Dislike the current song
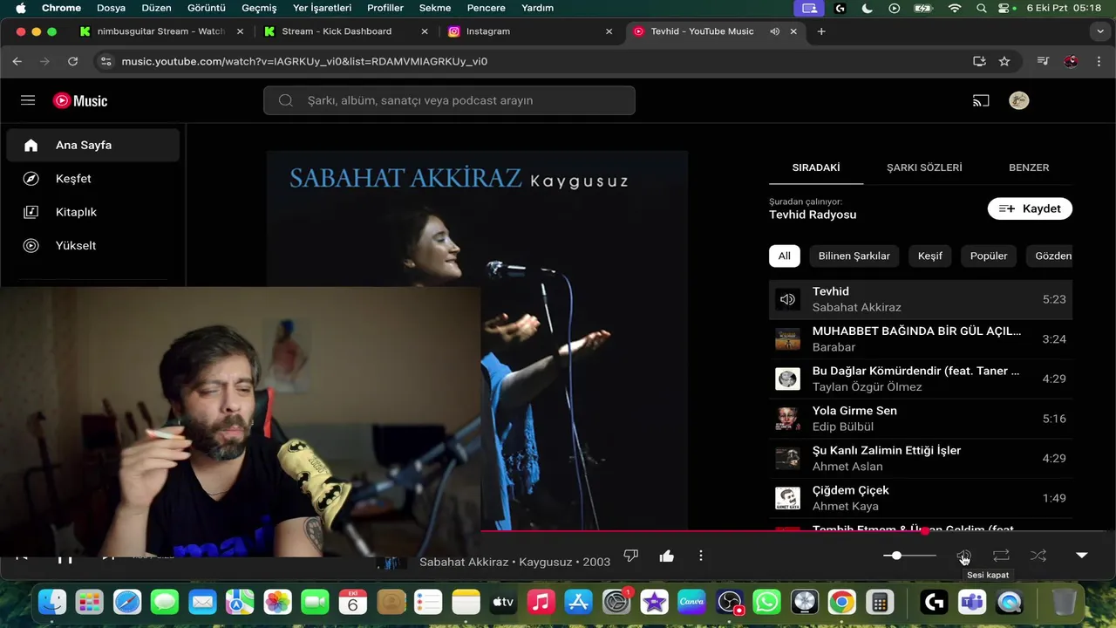The width and height of the screenshot is (1116, 628). tap(631, 556)
